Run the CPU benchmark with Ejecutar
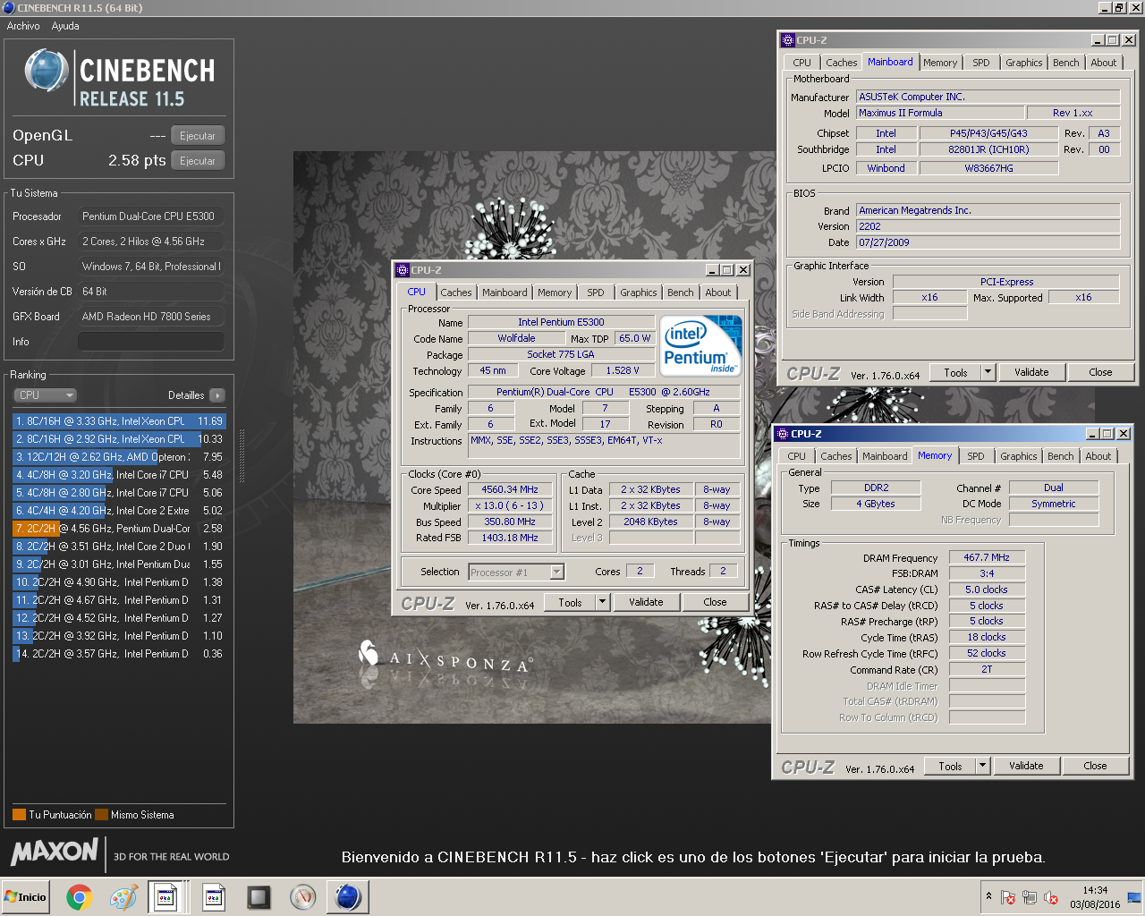This screenshot has height=916, width=1145. [198, 161]
